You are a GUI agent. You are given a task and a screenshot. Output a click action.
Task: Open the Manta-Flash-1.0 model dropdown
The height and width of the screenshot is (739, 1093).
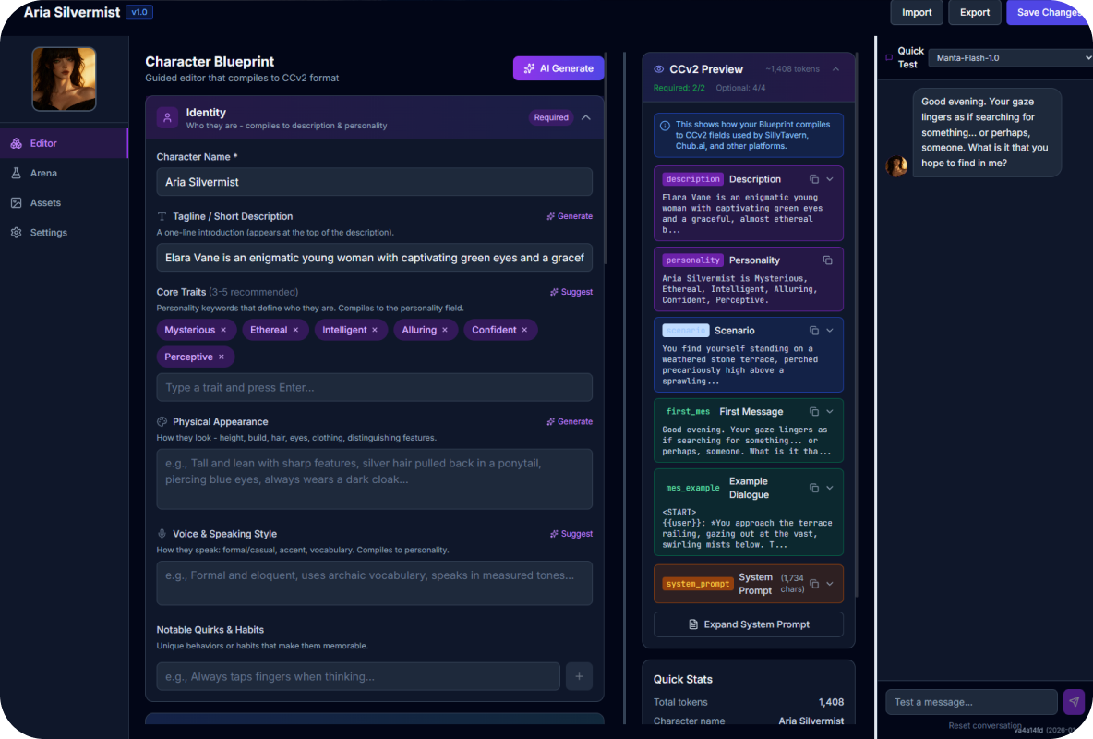click(x=1009, y=58)
